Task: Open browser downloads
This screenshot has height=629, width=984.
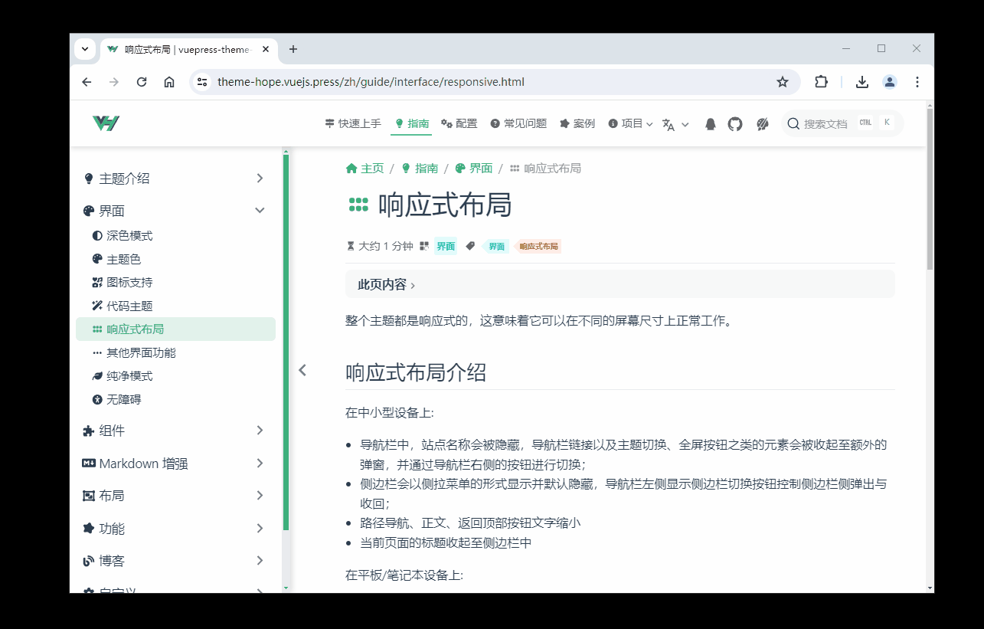Action: coord(862,82)
